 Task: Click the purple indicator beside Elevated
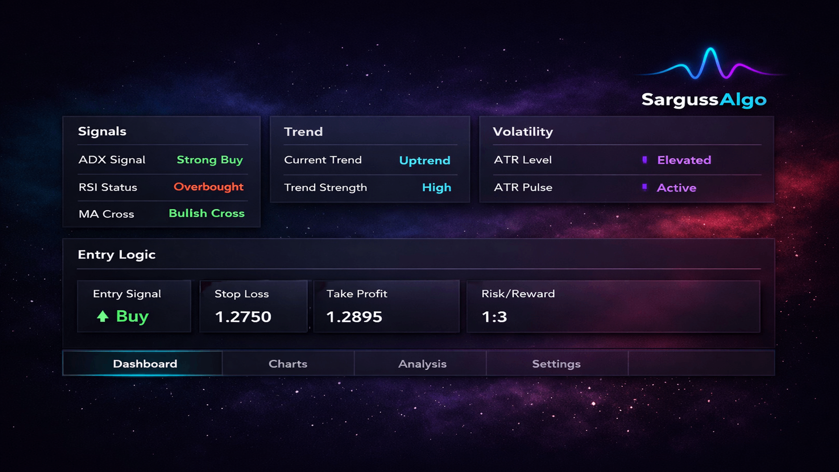[x=645, y=160]
